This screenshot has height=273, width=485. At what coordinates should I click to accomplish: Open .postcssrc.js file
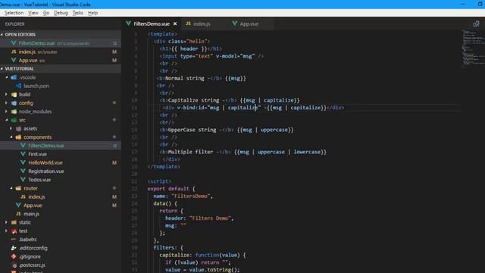(32, 265)
